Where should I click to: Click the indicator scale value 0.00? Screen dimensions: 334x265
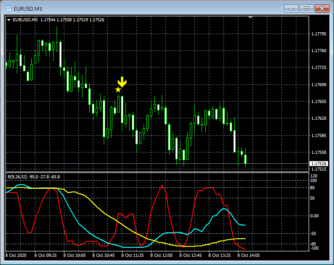point(315,216)
